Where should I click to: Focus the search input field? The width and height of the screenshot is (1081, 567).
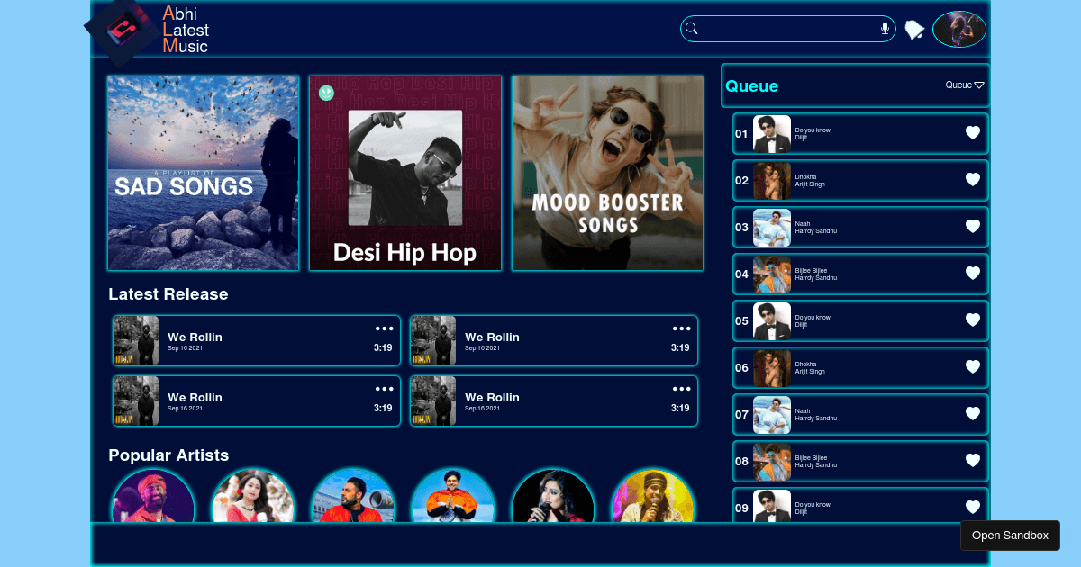click(788, 29)
